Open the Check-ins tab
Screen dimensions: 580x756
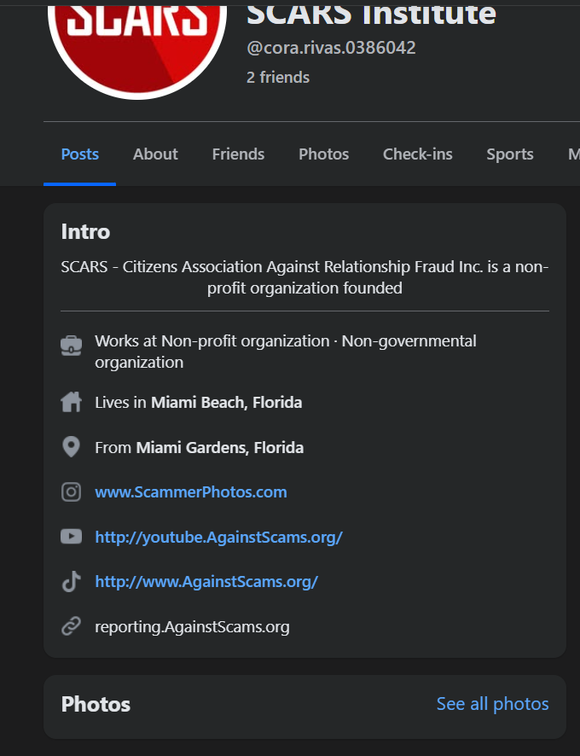(x=417, y=154)
